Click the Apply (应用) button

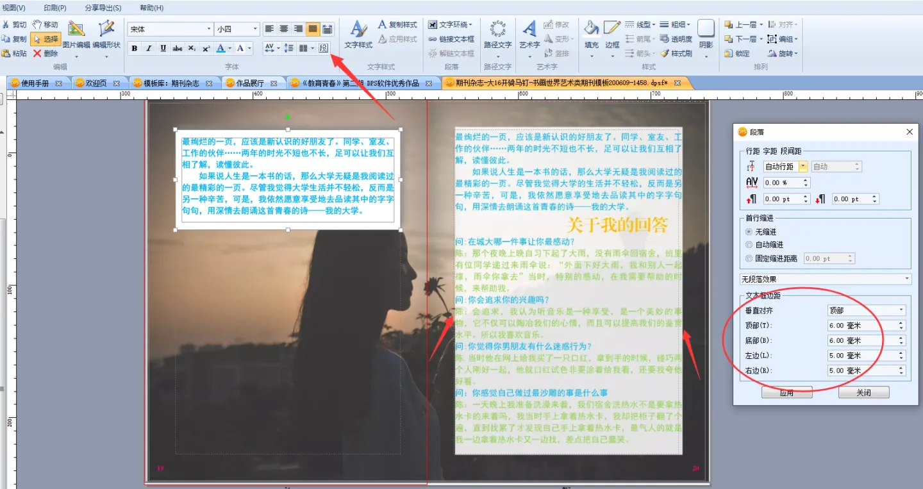point(786,393)
